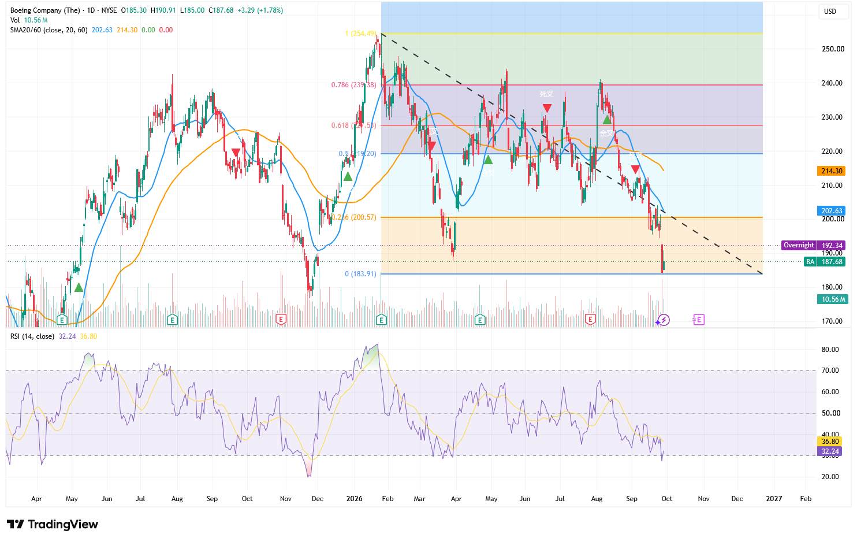857x541 pixels.
Task: Select the green up triangle near May 2026
Action: 488,160
